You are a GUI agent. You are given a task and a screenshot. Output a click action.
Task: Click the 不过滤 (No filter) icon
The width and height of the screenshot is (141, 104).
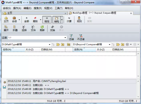[x=81, y=37]
